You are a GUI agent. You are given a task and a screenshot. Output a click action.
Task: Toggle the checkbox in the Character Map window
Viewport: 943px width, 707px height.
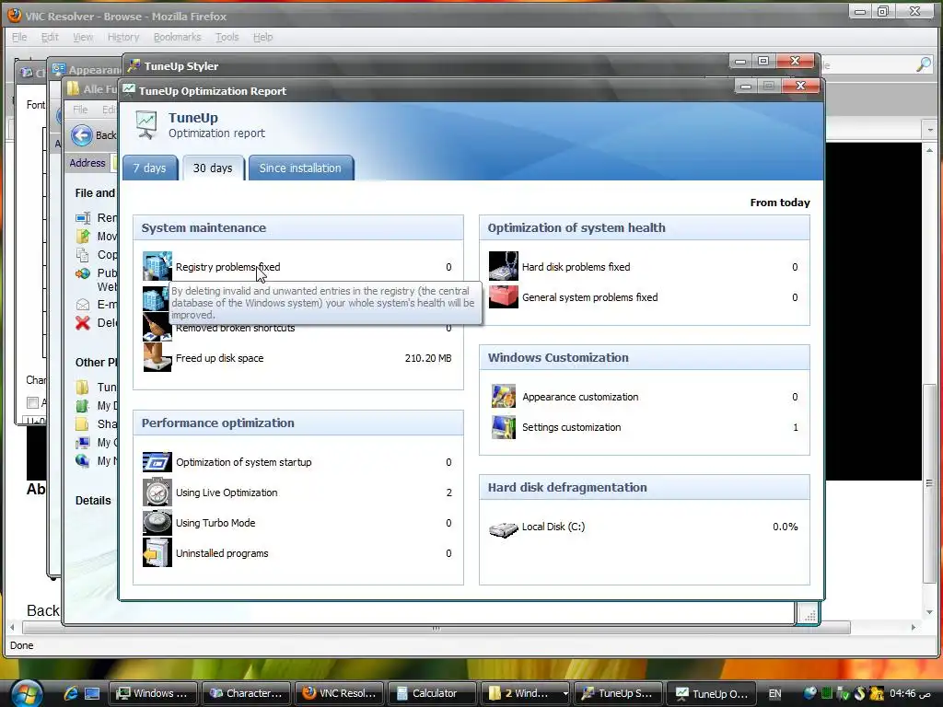[32, 402]
